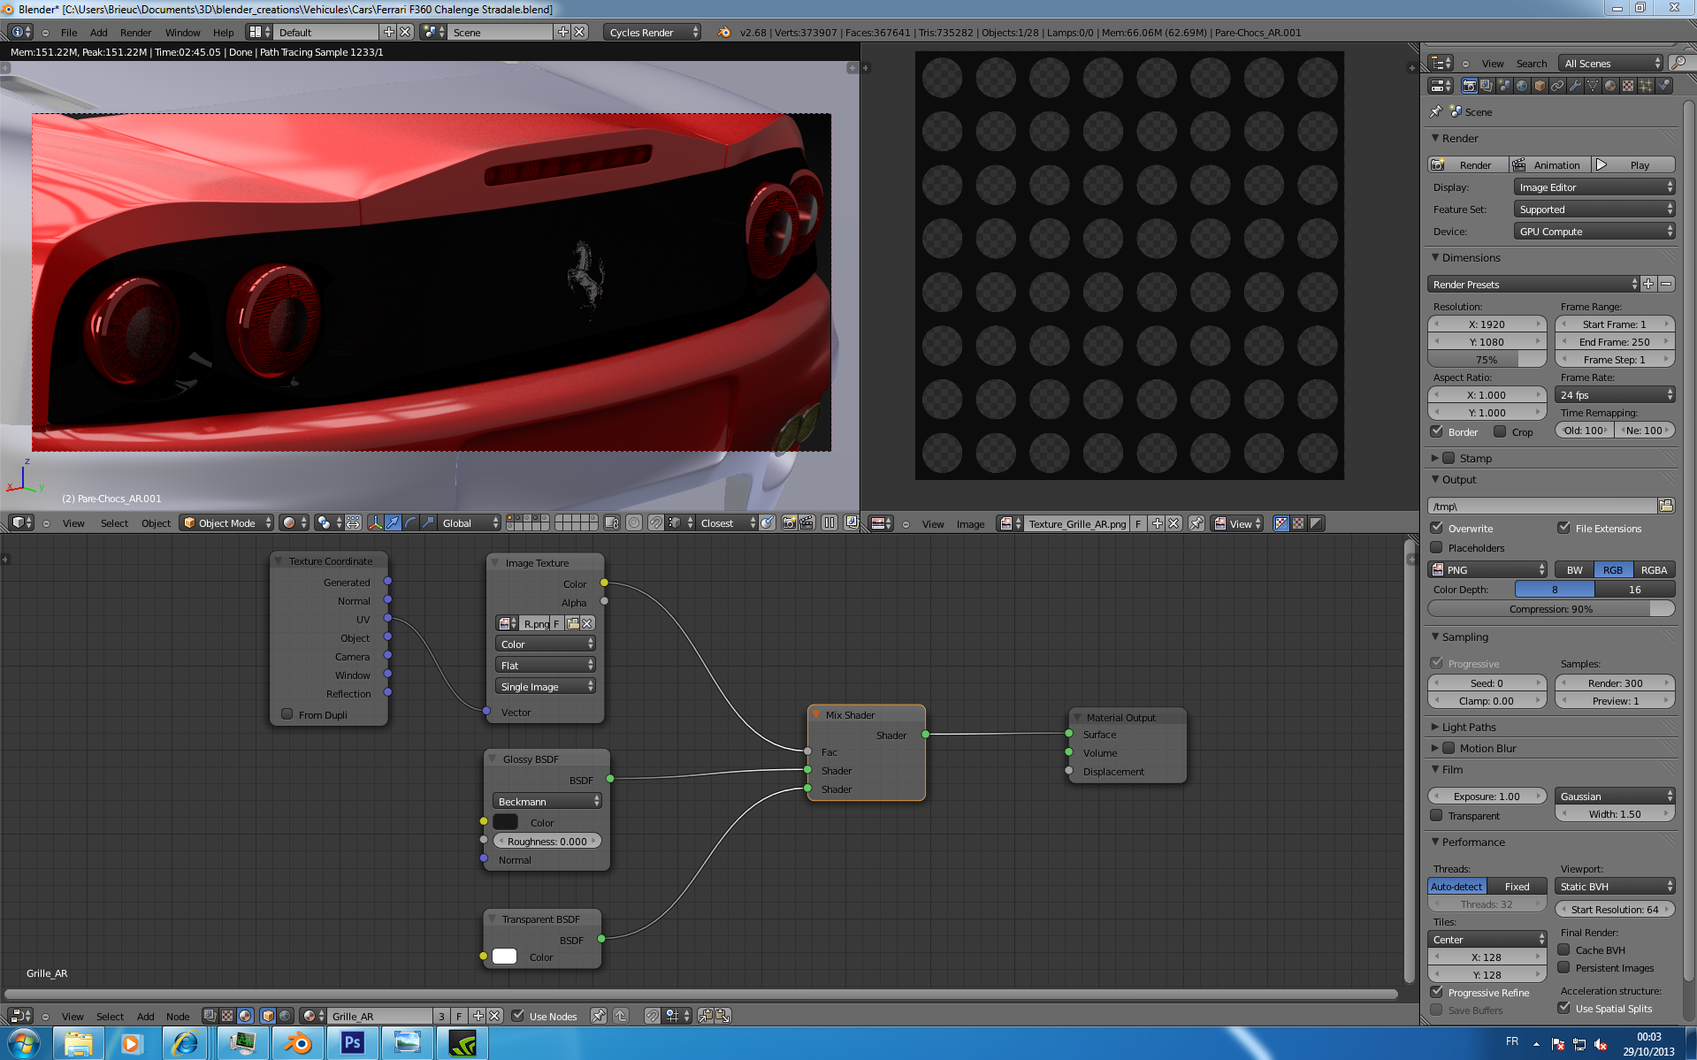Activate the Rotate manipulator in 3D view header

coord(411,523)
